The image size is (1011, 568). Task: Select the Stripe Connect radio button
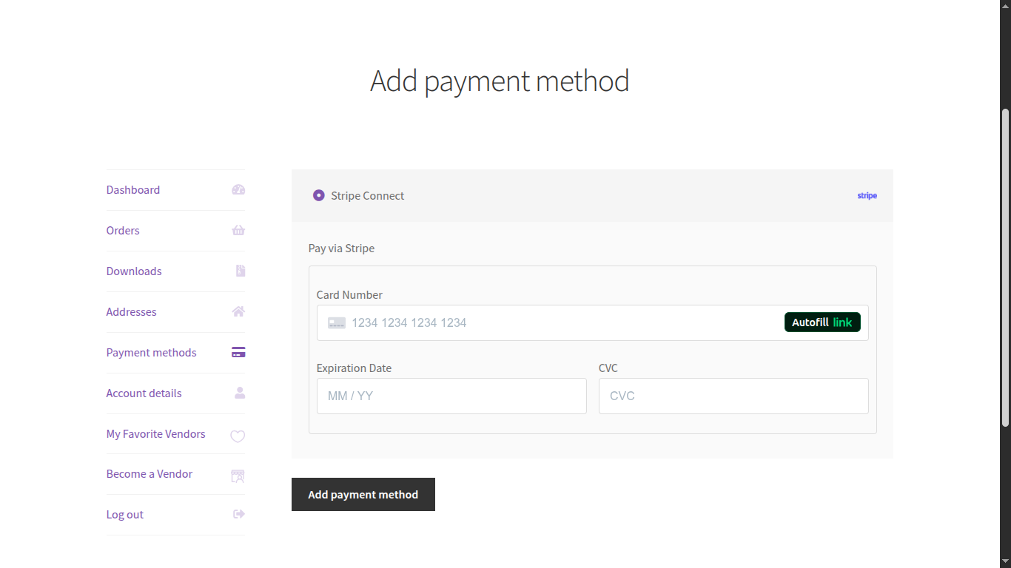tap(319, 196)
